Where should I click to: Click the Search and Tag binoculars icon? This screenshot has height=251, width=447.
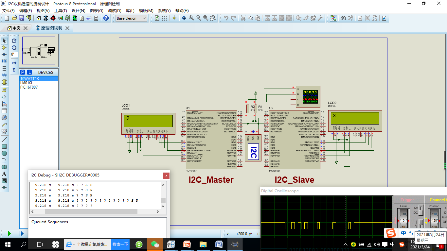coord(343,18)
